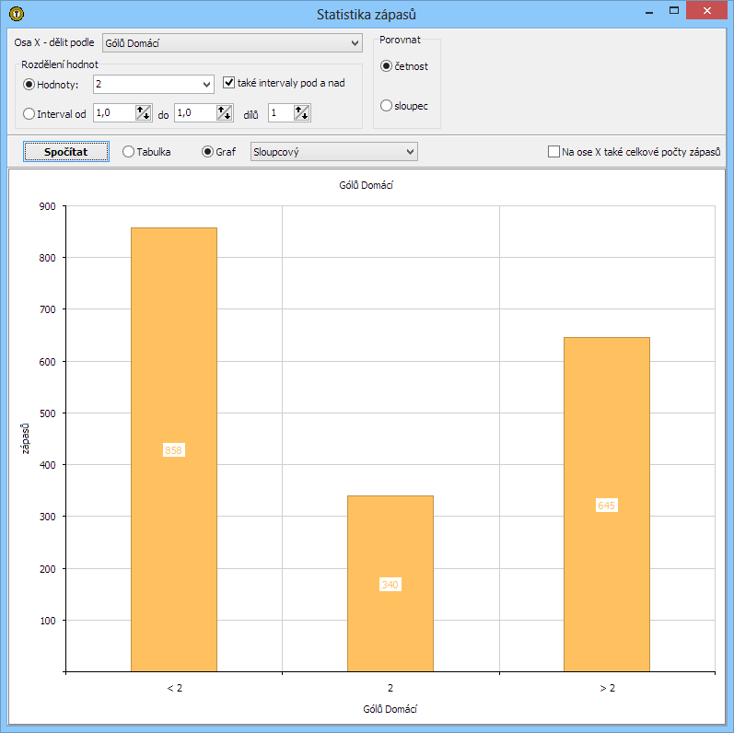Click the 'zápasů' y-axis title
Screen dimensions: 734x733
click(25, 438)
